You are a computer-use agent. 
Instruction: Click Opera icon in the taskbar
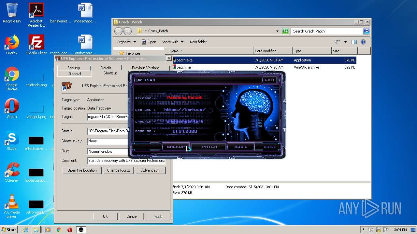click(70, 230)
